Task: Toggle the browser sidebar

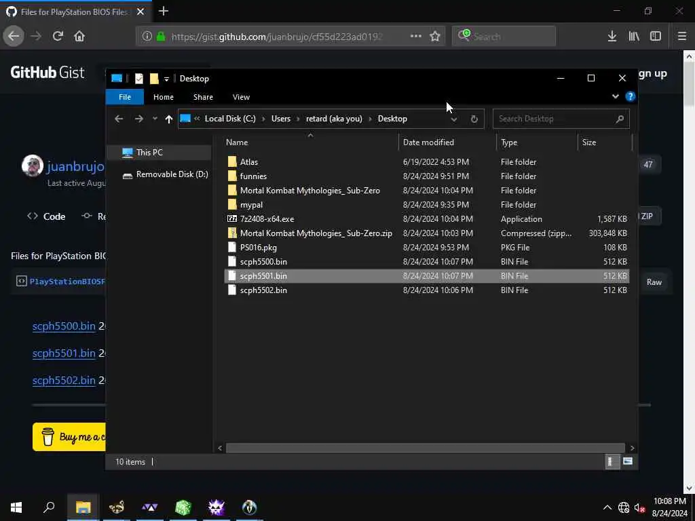Action: click(x=656, y=36)
